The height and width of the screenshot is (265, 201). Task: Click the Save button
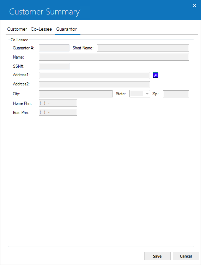click(x=157, y=256)
